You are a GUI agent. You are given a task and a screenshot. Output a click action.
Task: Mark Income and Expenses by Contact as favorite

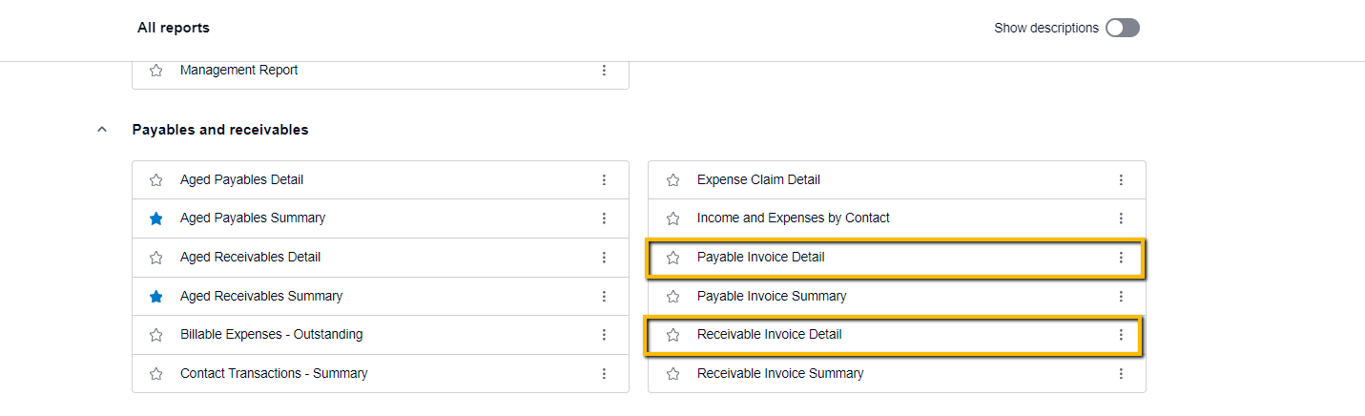673,218
